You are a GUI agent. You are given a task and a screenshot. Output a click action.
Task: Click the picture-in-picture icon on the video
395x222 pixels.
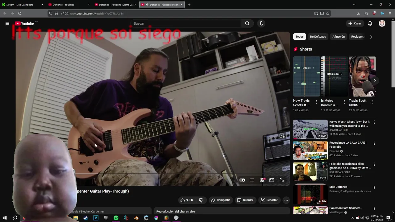click(282, 136)
